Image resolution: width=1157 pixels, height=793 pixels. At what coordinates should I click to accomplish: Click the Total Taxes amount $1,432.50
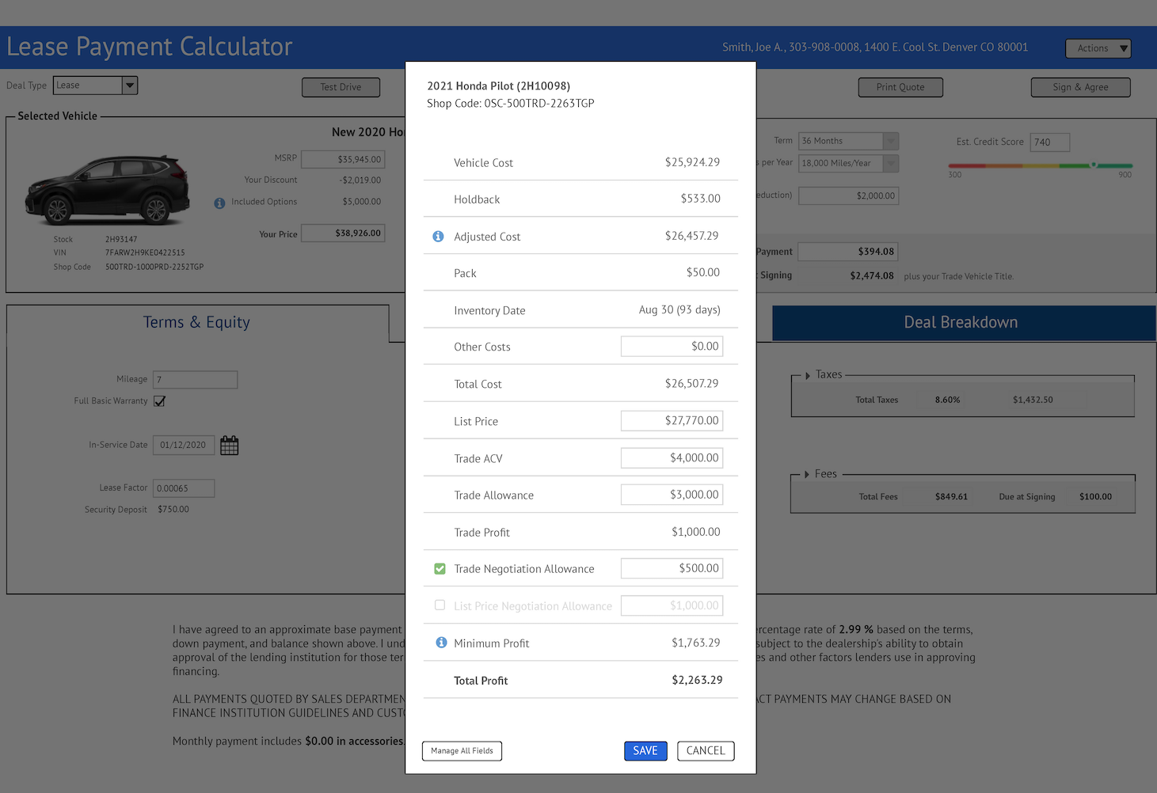click(x=1033, y=400)
